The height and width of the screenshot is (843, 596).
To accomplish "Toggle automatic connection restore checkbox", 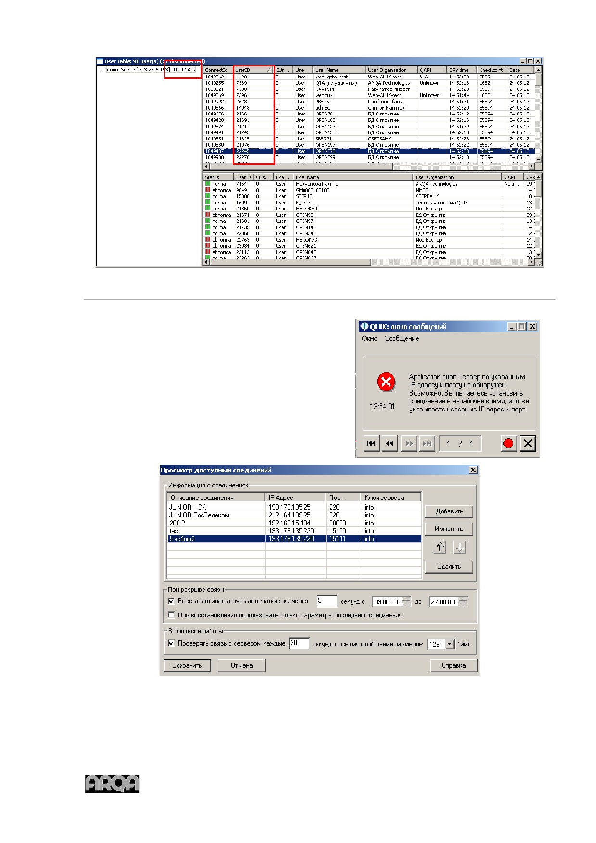I will pos(171,601).
